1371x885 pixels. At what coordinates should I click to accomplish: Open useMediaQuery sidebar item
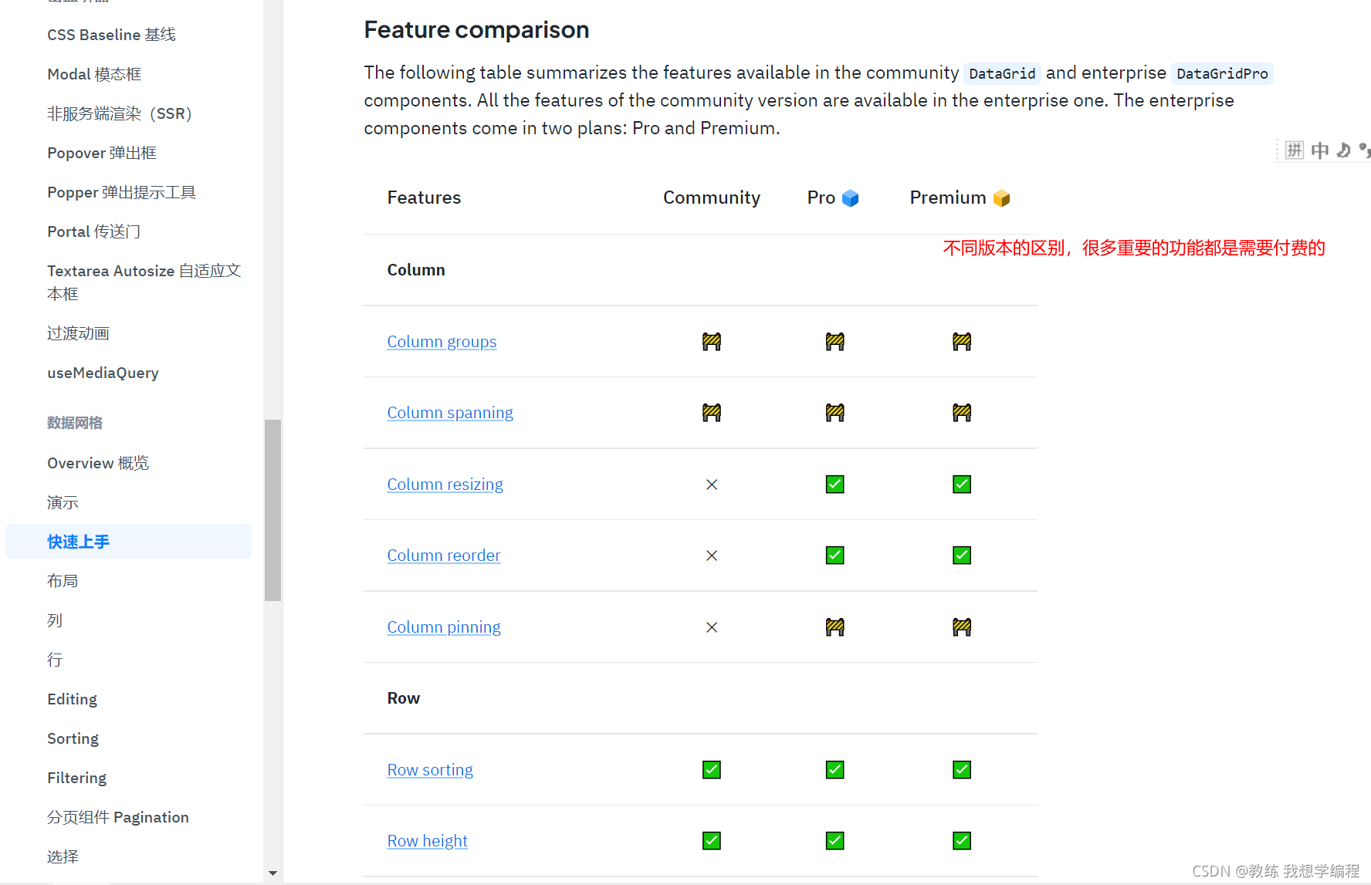point(103,373)
